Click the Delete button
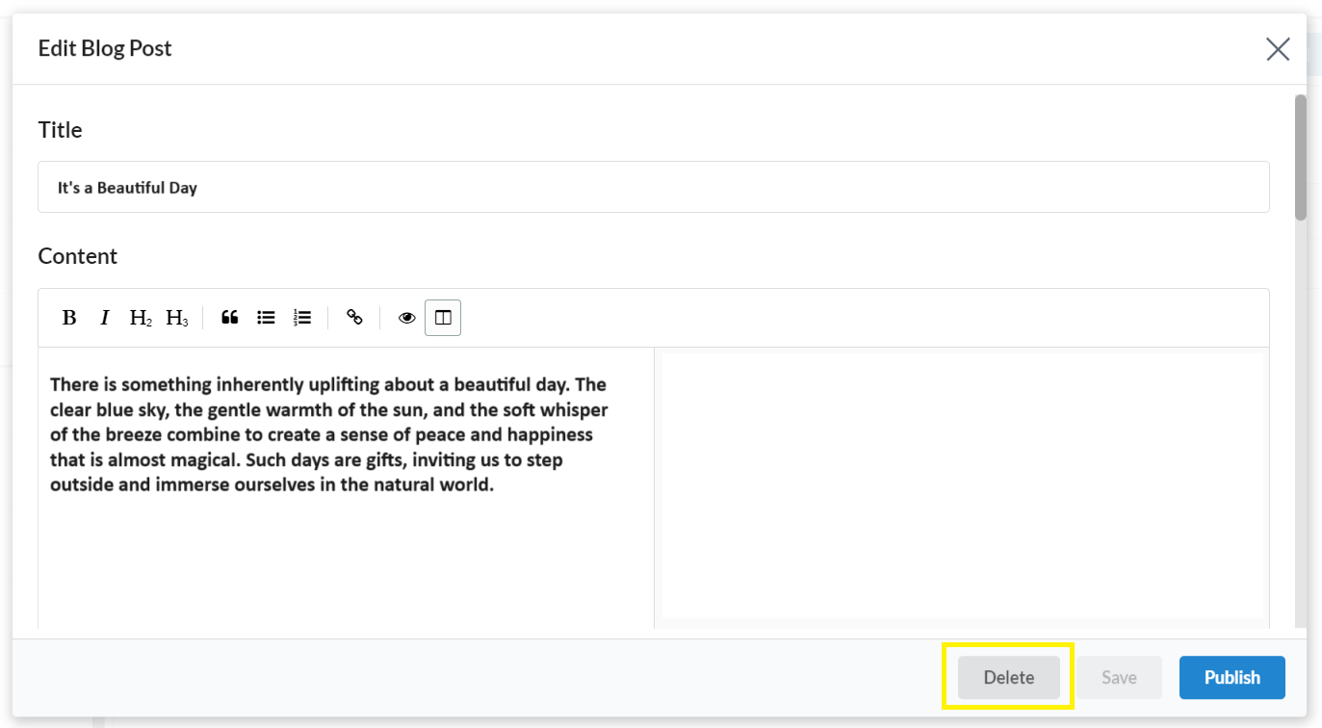The width and height of the screenshot is (1322, 728). pyautogui.click(x=1008, y=678)
